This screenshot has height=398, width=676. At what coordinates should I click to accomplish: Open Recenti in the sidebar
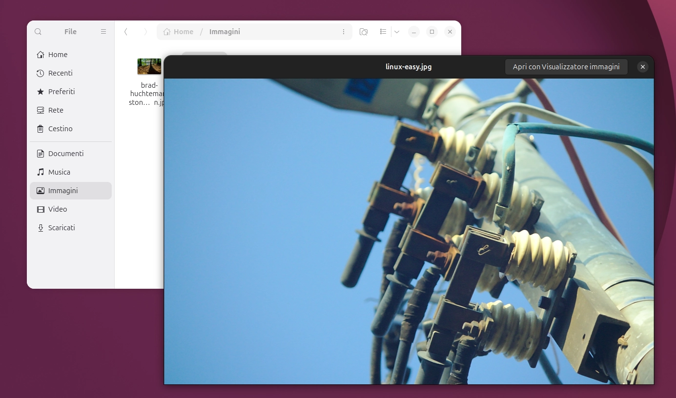(x=71, y=73)
